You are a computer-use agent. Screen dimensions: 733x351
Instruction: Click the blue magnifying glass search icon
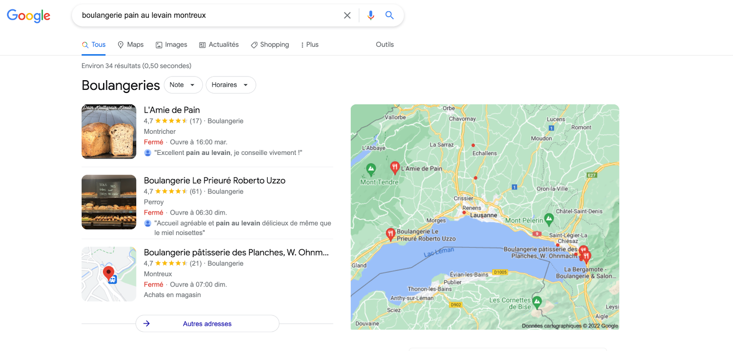point(389,15)
